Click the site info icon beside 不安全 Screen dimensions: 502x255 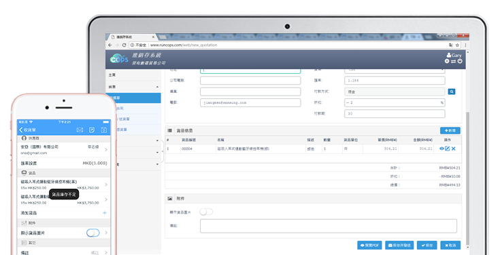(132, 45)
